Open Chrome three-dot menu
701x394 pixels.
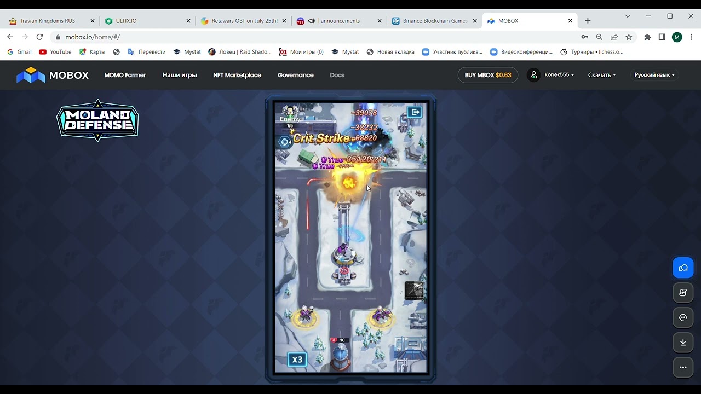[692, 37]
